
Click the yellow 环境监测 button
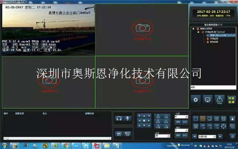coord(231,100)
